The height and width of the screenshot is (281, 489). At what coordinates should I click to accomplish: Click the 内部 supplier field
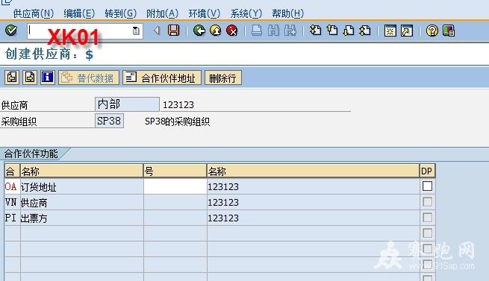tap(127, 104)
